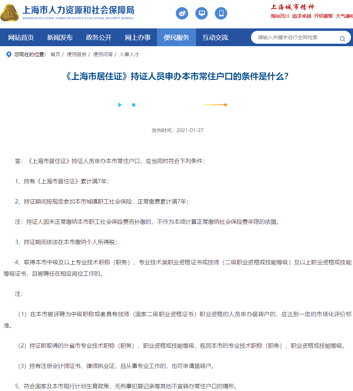Select the 便民服务 nav tab
This screenshot has width=353, height=391.
[176, 37]
